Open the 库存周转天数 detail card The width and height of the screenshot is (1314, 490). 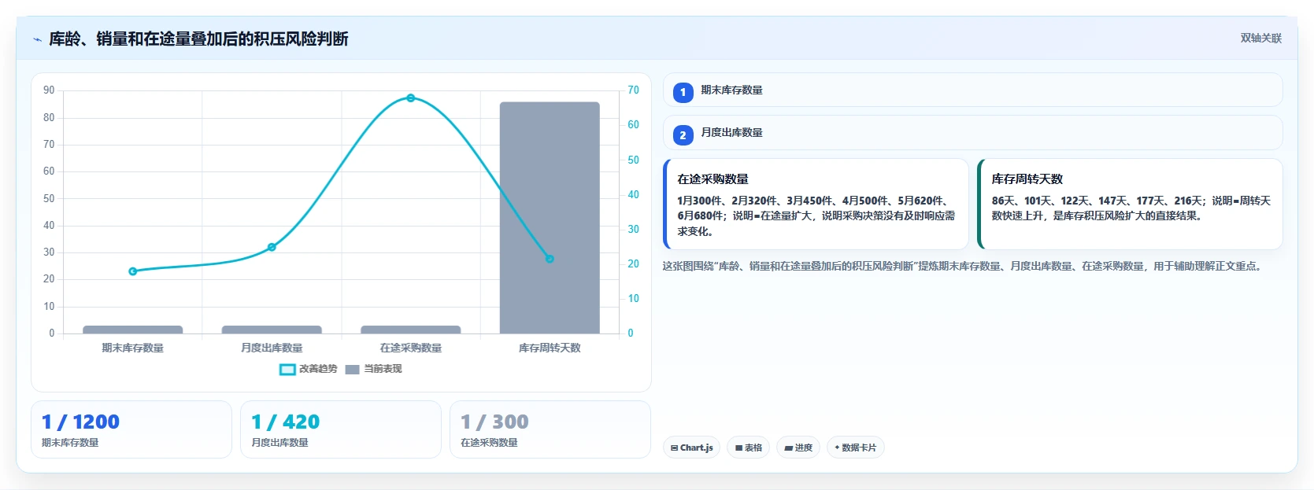click(1130, 204)
